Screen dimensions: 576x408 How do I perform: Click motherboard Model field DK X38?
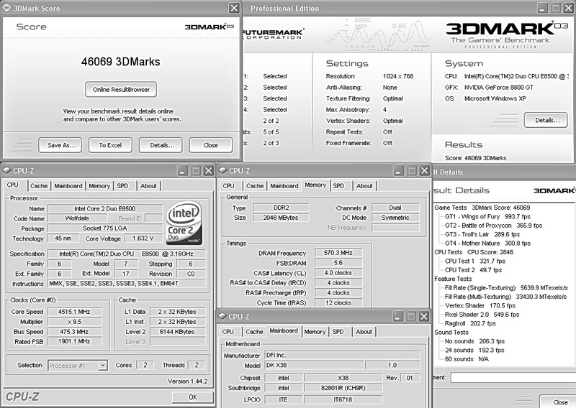point(314,365)
